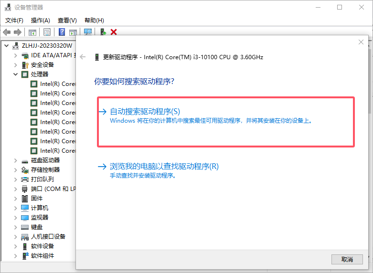The width and height of the screenshot is (373, 273).
Task: Select the 计算机 tree label
Action: click(x=40, y=208)
